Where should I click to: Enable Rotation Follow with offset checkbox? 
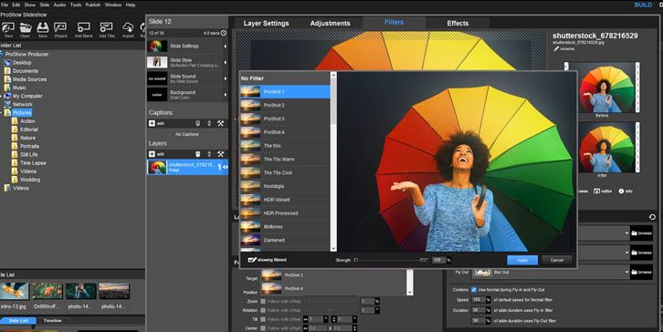263,310
